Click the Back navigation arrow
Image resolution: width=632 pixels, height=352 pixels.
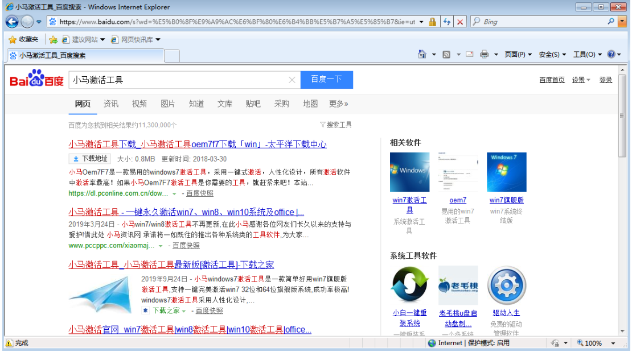[12, 22]
